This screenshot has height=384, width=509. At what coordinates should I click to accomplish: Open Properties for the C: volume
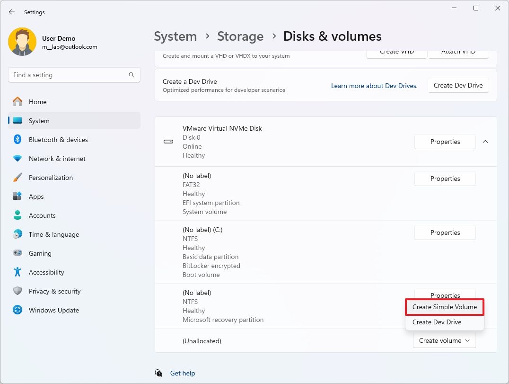tap(445, 232)
